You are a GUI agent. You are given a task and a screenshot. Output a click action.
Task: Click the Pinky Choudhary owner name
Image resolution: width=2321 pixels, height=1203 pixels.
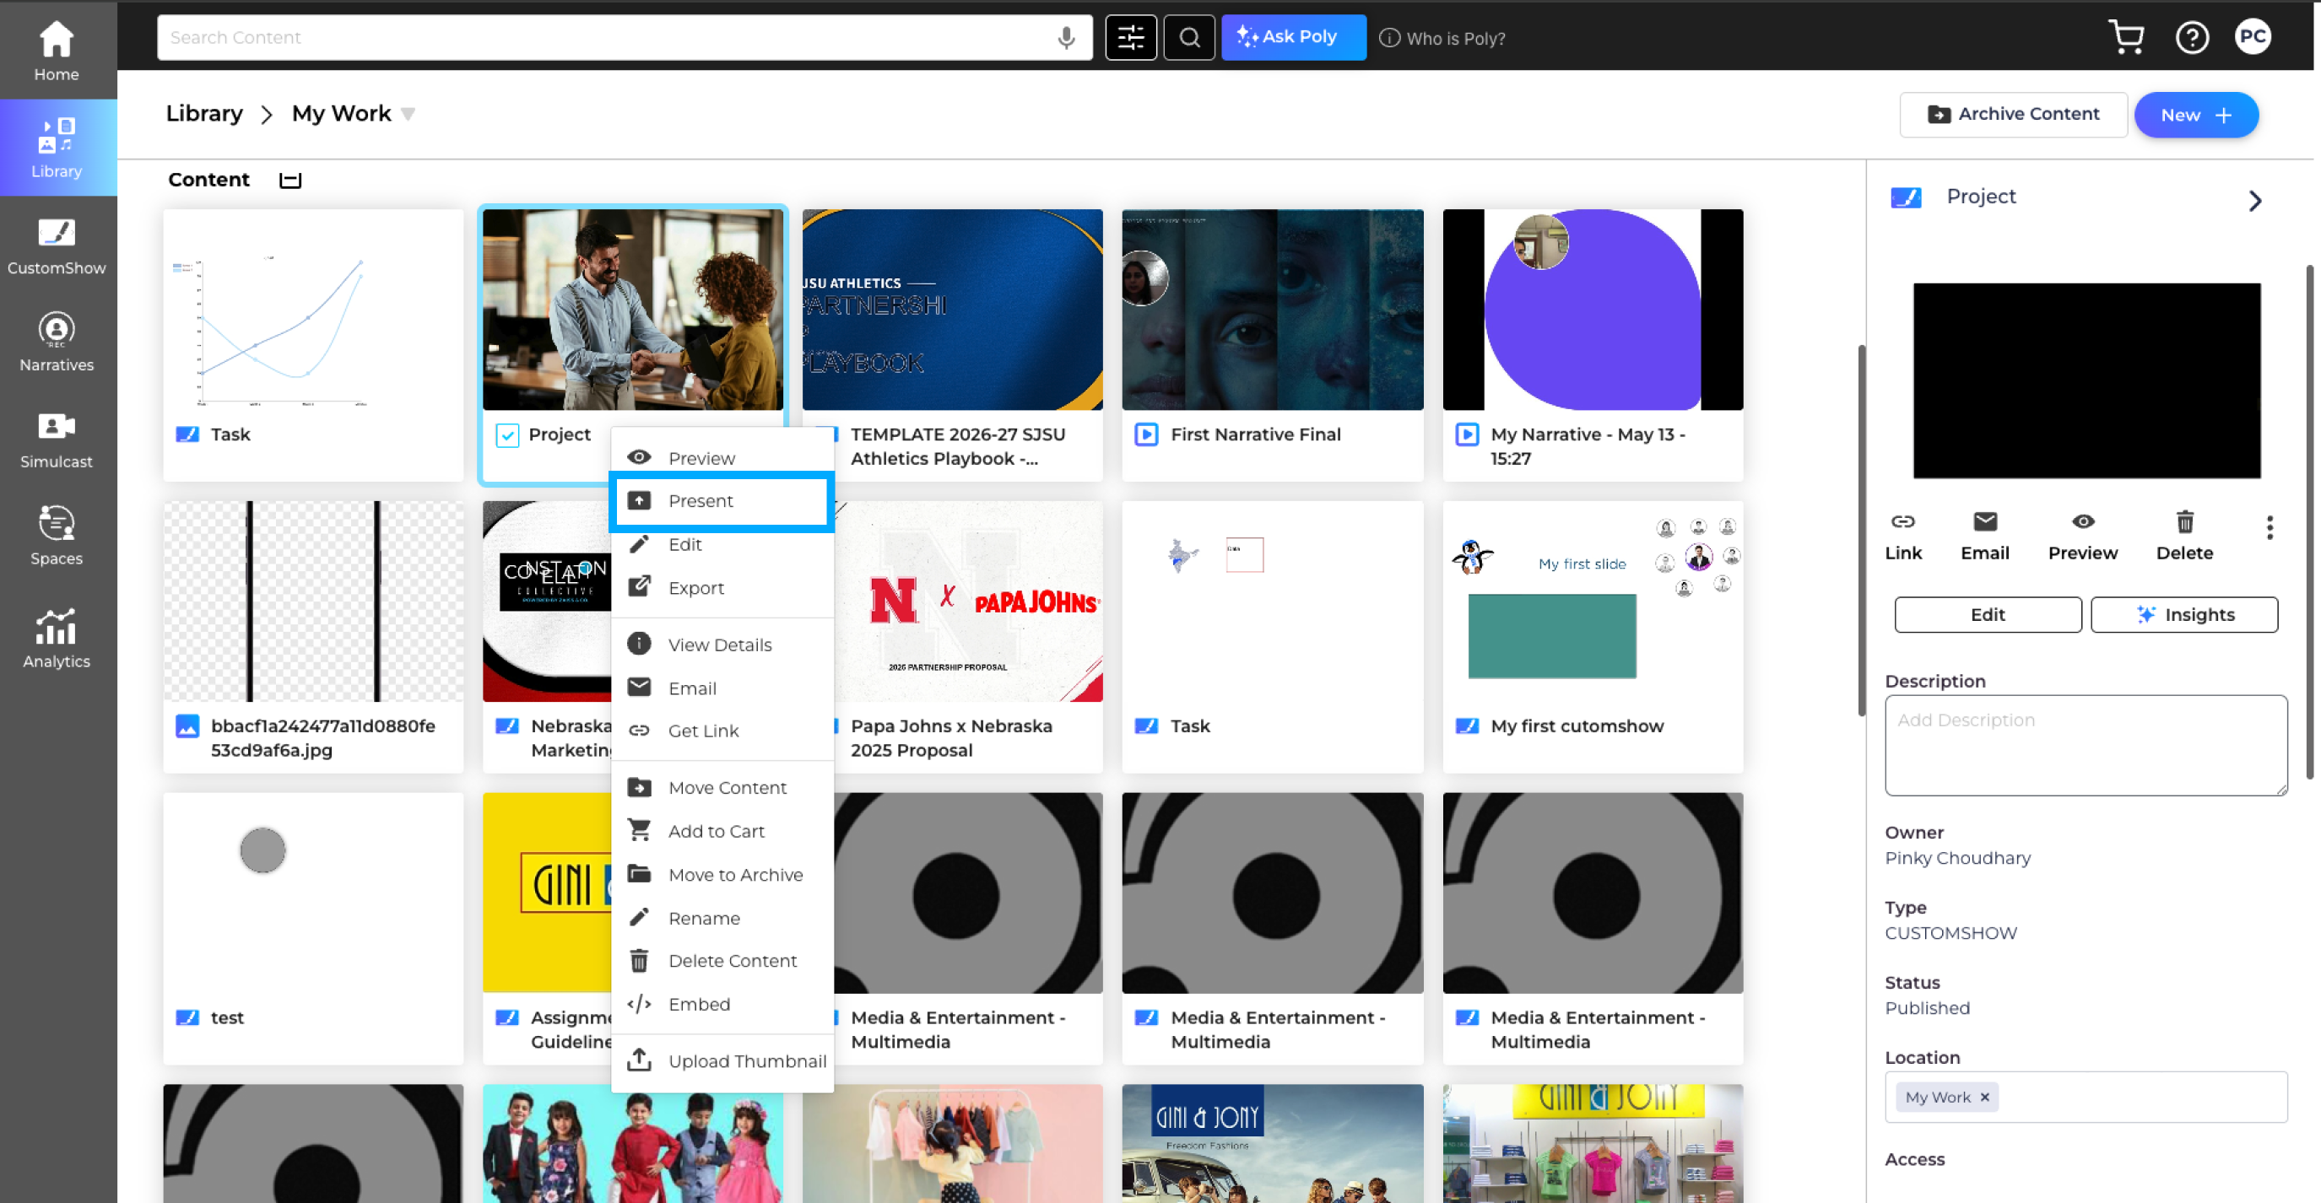point(1957,857)
